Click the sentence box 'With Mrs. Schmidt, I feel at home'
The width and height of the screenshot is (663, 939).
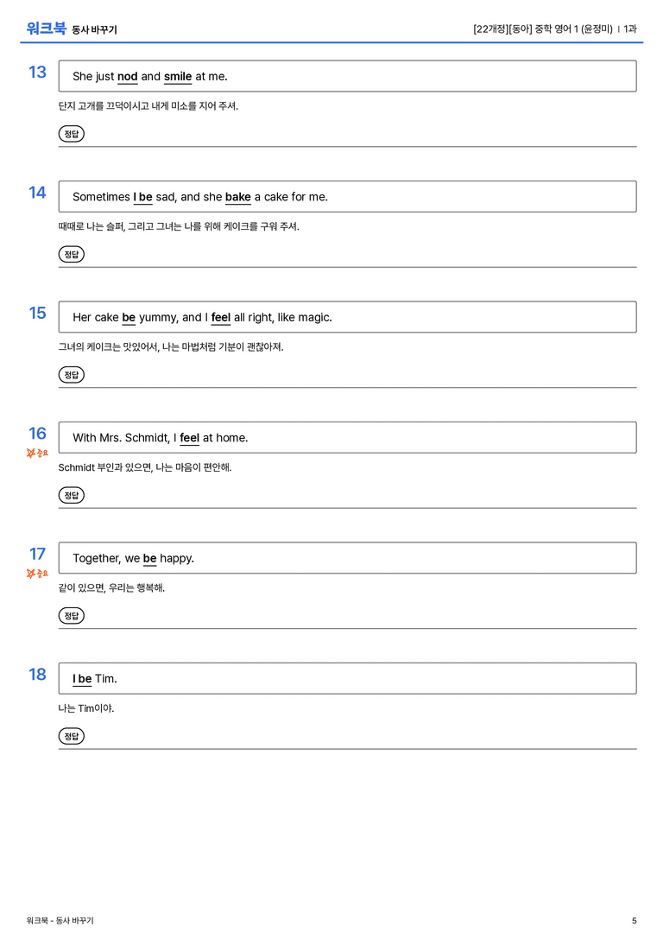(348, 438)
